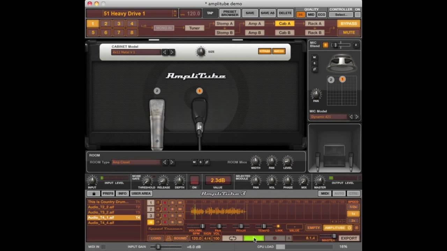Viewport: 447px width, 251px height.
Task: Click the orange MUTE button
Action: click(349, 32)
